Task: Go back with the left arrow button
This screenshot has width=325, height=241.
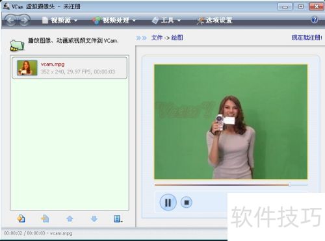Action: pyautogui.click(x=10, y=20)
